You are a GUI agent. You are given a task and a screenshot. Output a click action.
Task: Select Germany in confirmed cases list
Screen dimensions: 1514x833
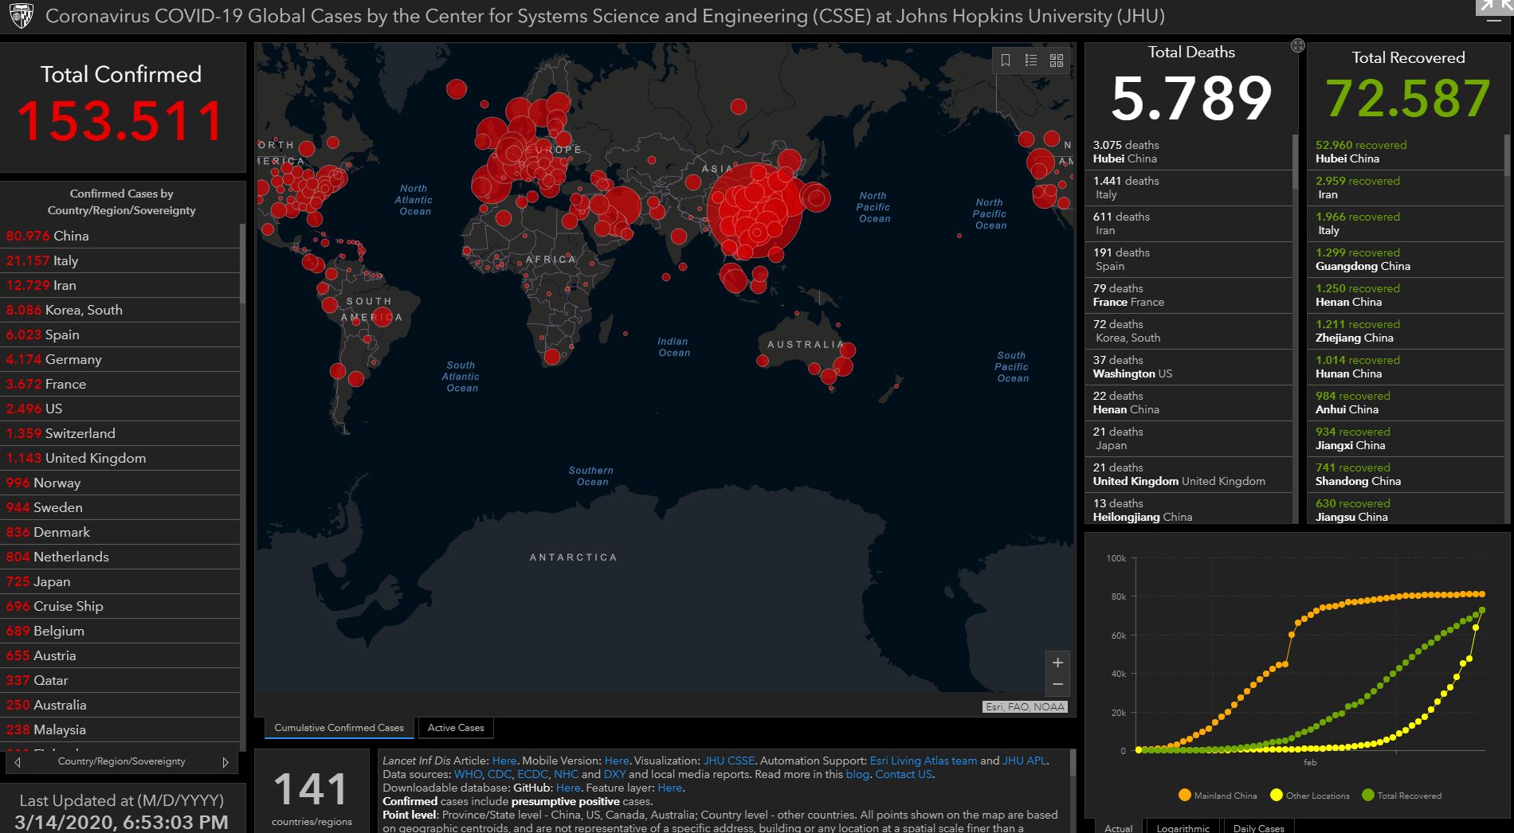click(x=120, y=359)
